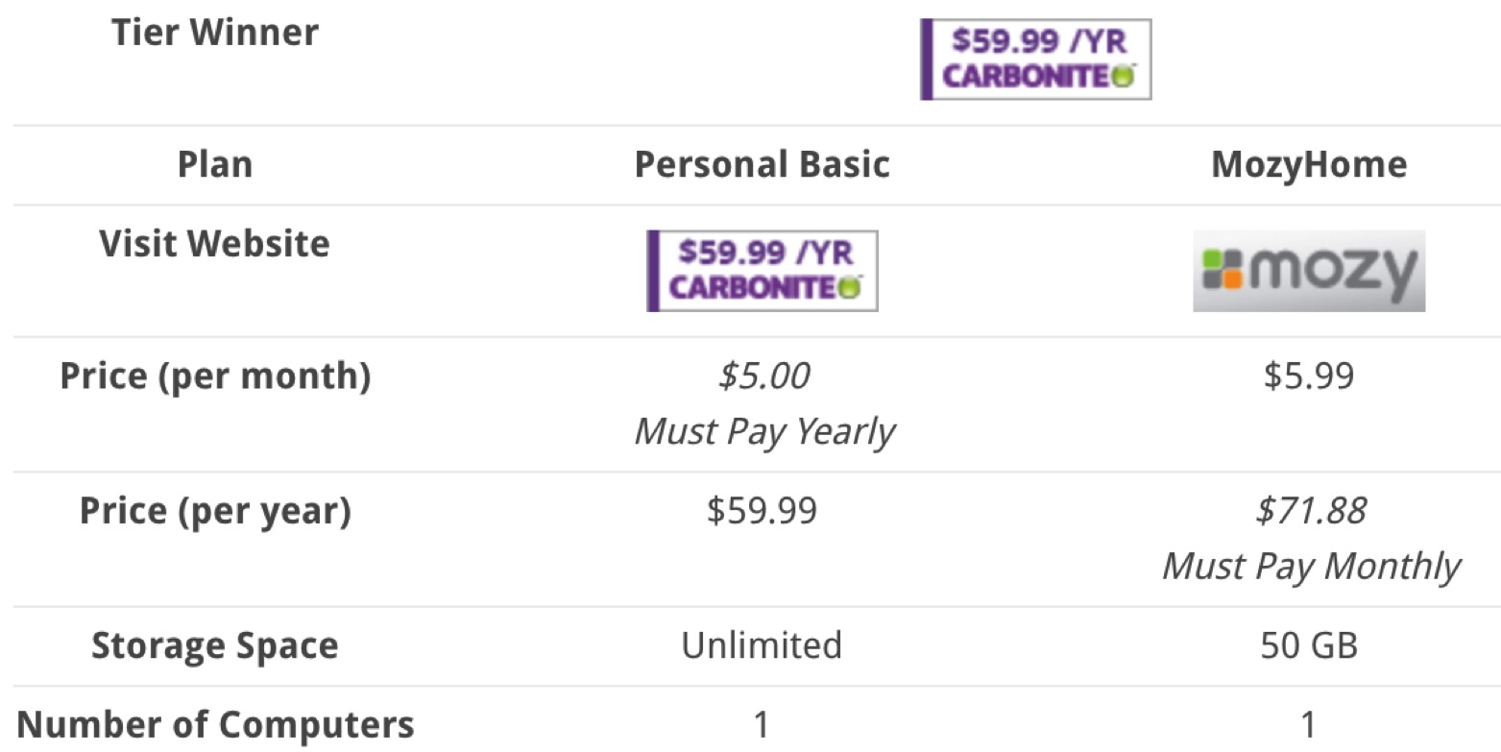The height and width of the screenshot is (752, 1501).
Task: Visit the Mozy website via its logo
Action: pos(1309,270)
